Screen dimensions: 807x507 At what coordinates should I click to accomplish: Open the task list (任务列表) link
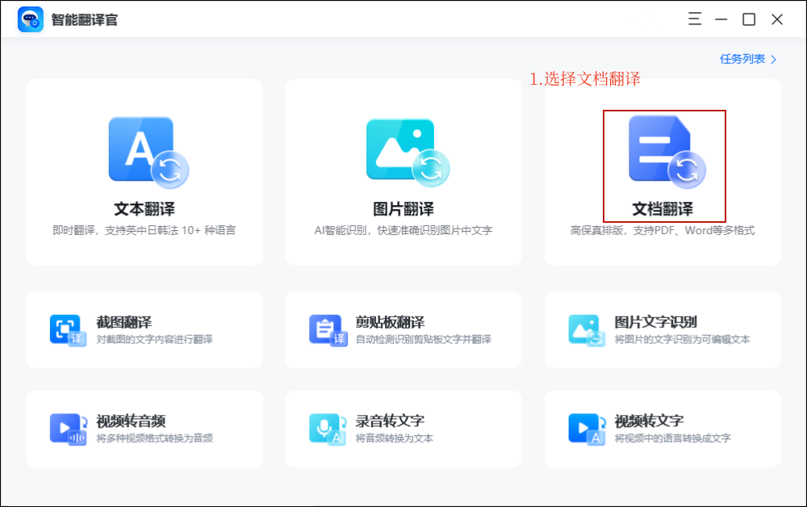pos(742,59)
